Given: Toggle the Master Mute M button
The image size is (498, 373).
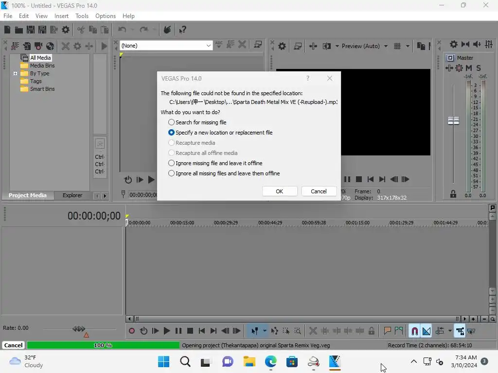Looking at the screenshot, I should coord(468,68).
